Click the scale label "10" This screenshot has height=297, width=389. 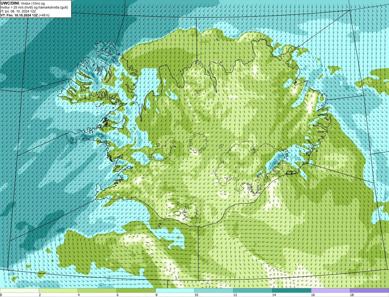coord(196,295)
